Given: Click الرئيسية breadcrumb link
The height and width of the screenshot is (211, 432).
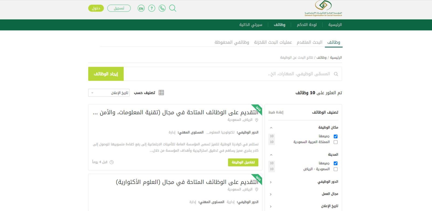Looking at the screenshot, I should 336,58.
